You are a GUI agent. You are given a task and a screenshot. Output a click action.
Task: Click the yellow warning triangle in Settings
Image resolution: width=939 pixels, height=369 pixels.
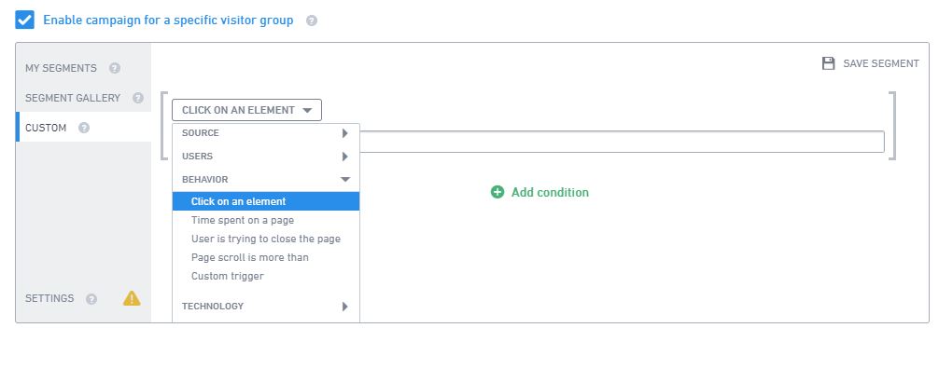(132, 298)
